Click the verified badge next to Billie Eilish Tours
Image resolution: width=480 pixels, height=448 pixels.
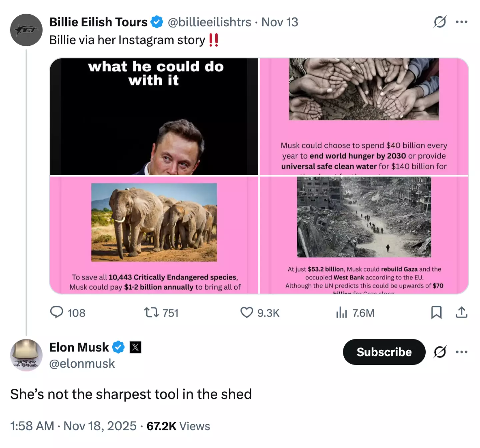pos(156,22)
